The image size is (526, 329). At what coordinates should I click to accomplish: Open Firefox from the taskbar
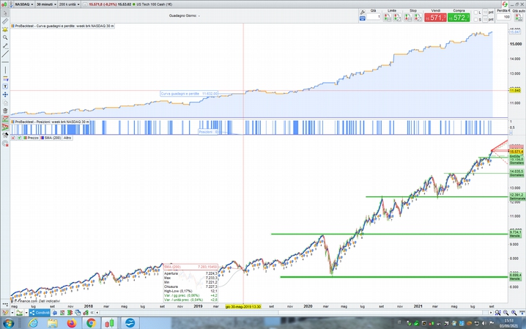point(72,323)
